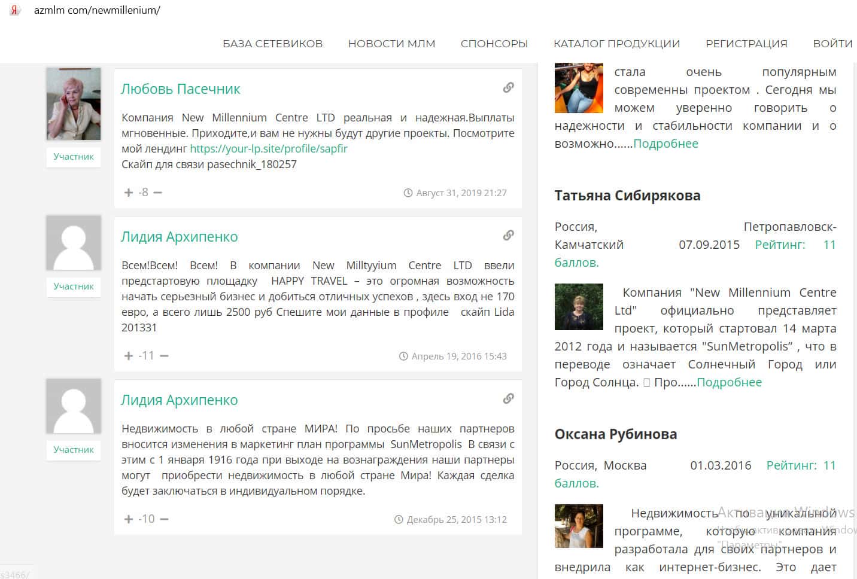This screenshot has width=857, height=579.
Task: Click Подробнее after 'Город Солнца'
Action: pos(729,382)
